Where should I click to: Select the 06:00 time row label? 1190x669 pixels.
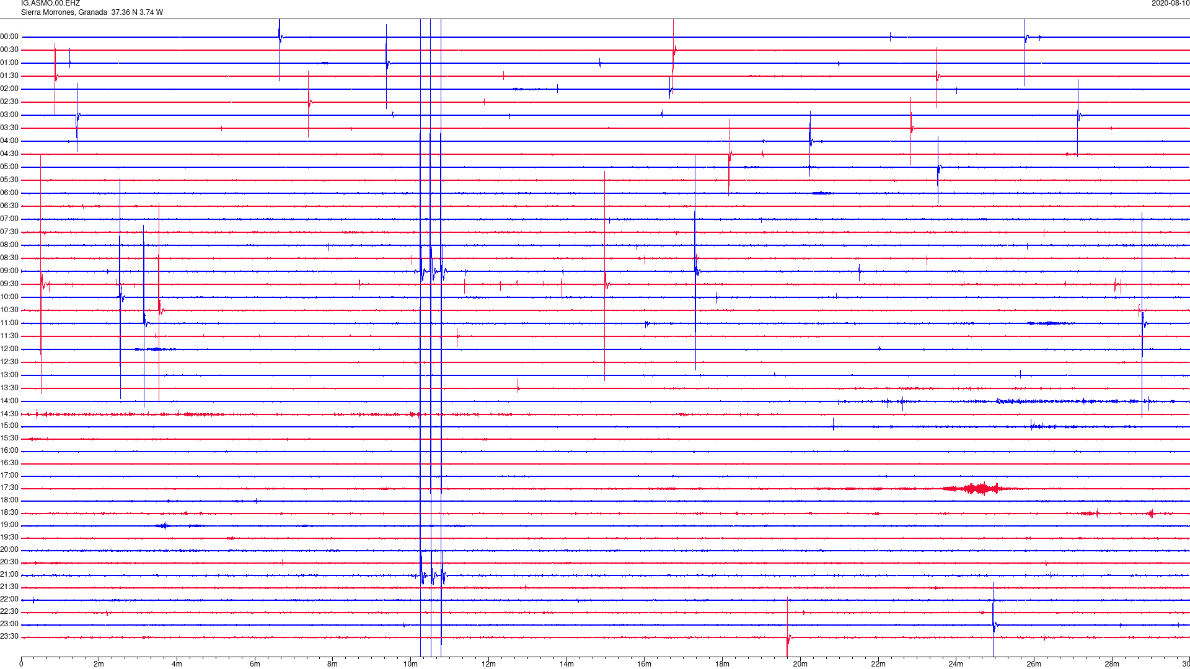tap(9, 193)
